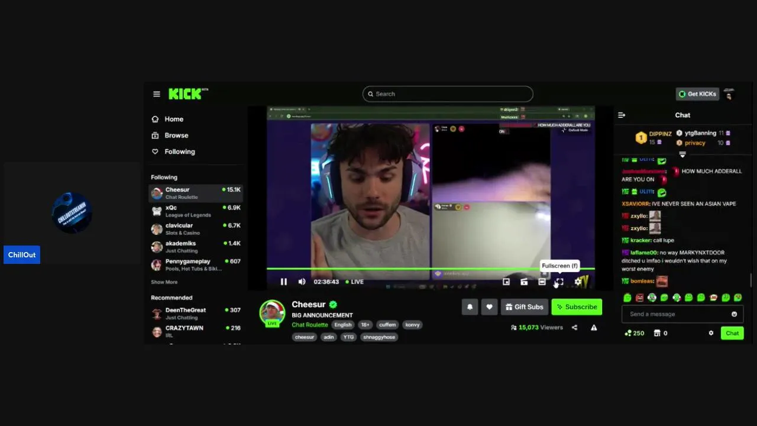Click the green Chat send button
Image resolution: width=757 pixels, height=426 pixels.
(x=732, y=333)
